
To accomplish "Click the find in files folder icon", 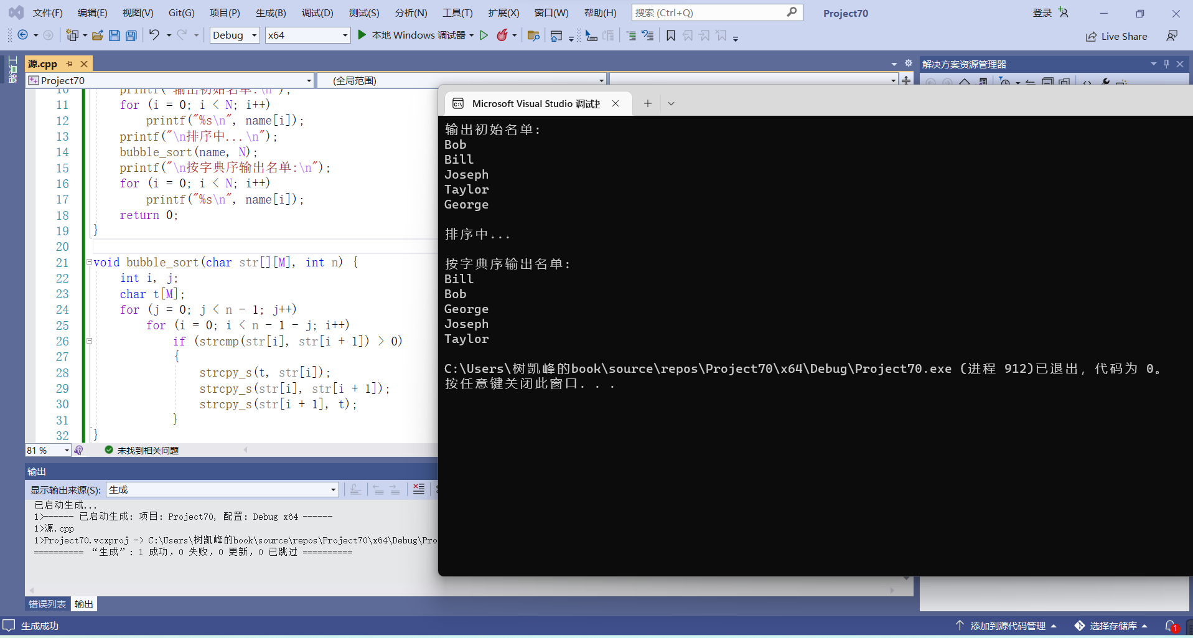I will (x=533, y=35).
